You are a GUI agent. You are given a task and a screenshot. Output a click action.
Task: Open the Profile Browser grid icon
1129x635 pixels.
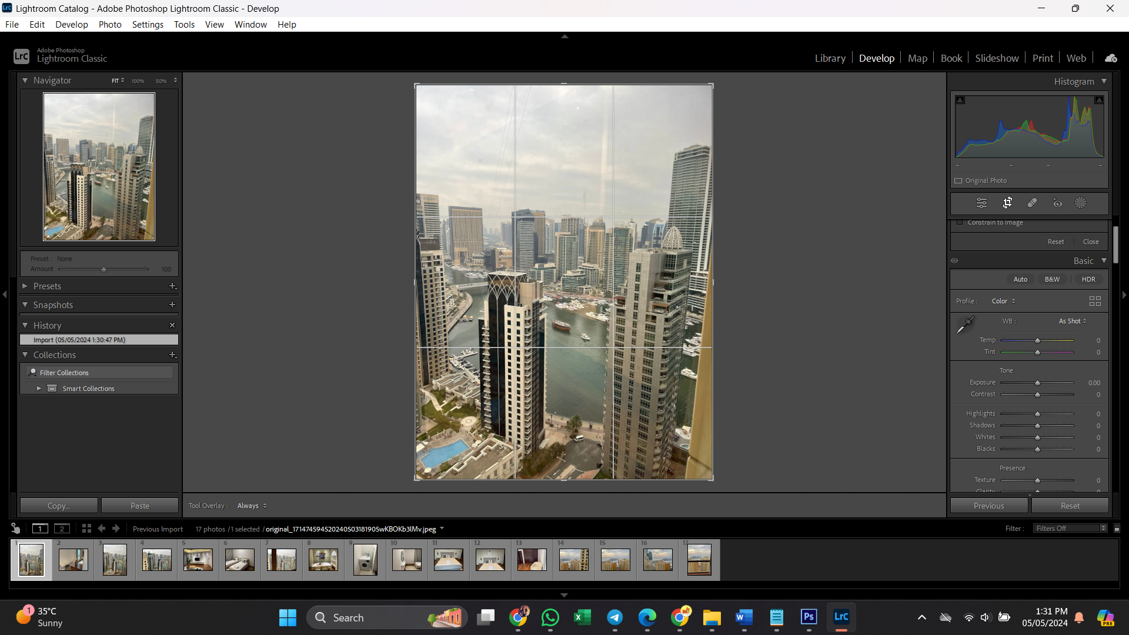(1094, 301)
